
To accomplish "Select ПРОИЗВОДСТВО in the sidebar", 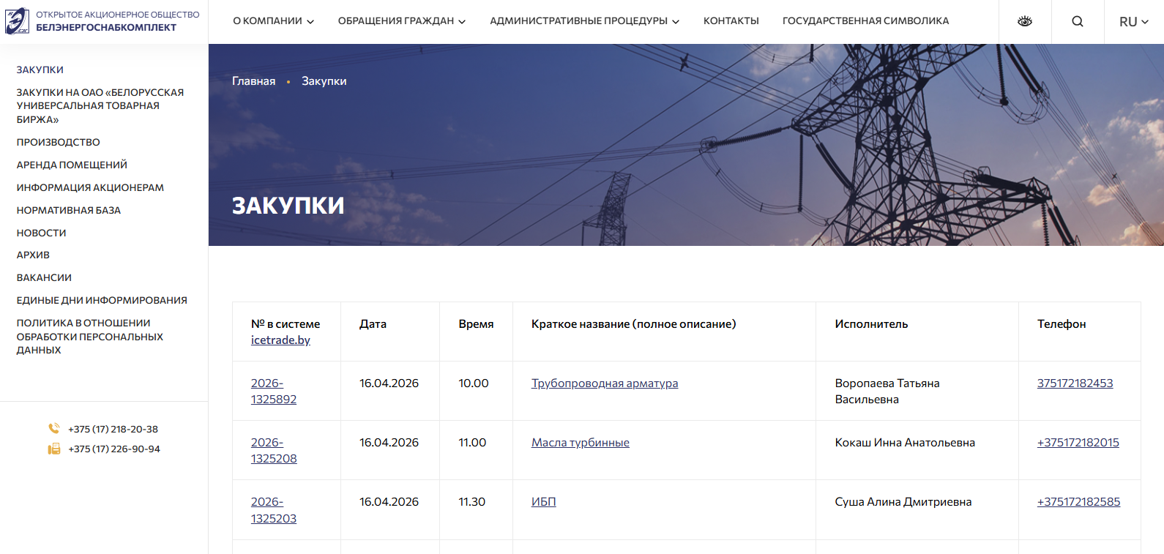I will tap(59, 142).
